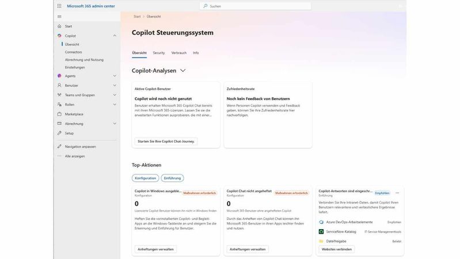Click the Empfohlen badge on Copilot-Antworten card

(382, 193)
